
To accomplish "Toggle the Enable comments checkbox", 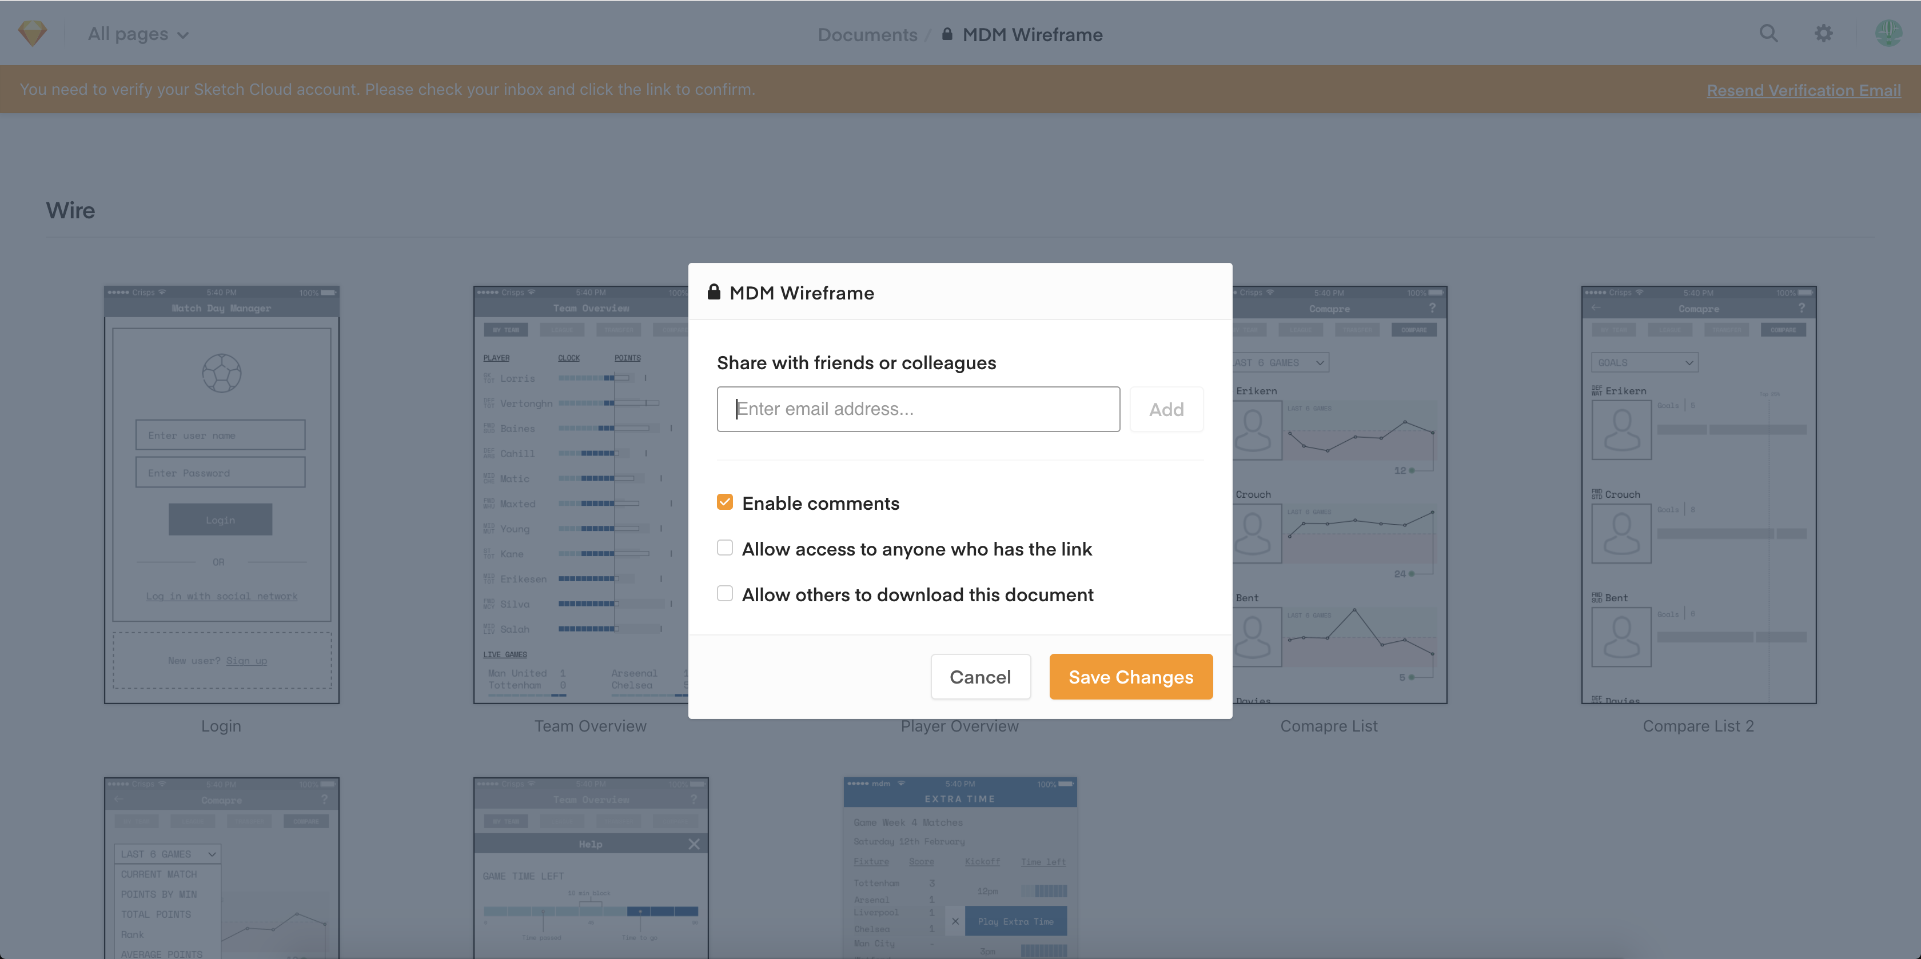I will point(725,502).
